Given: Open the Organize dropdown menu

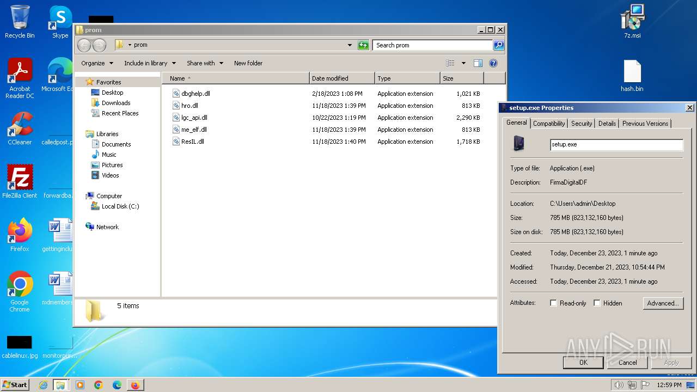Looking at the screenshot, I should 97,63.
